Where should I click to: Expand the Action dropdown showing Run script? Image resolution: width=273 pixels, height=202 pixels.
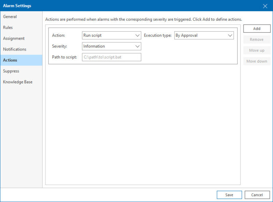coord(111,35)
